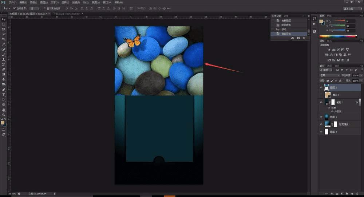Open the workspace switcher 基本功能 dropdown

point(352,8)
